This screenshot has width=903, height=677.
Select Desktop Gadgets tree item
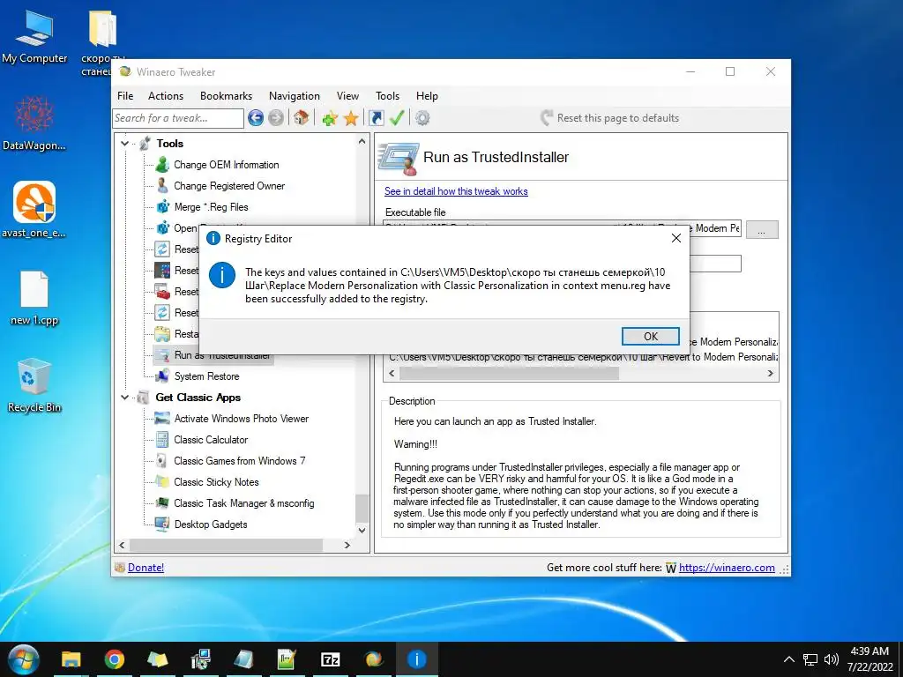pos(211,524)
